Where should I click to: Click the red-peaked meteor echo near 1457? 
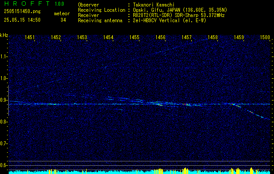(186, 104)
